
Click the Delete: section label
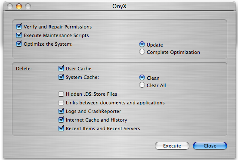[x=24, y=69]
